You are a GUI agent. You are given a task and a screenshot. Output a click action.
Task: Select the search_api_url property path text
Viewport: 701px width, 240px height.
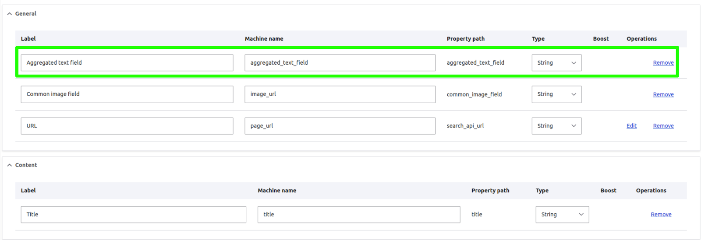(465, 126)
